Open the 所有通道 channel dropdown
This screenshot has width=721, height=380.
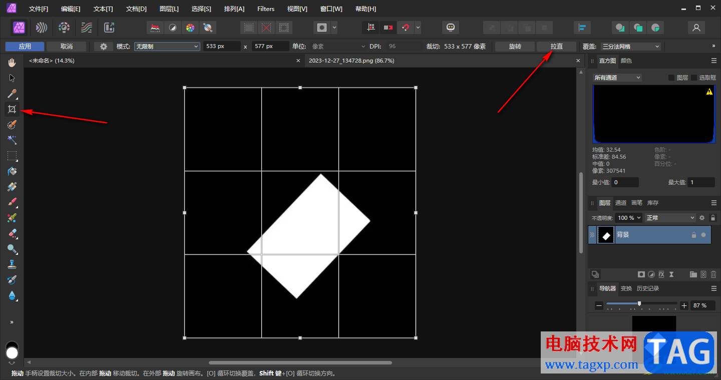(x=617, y=78)
